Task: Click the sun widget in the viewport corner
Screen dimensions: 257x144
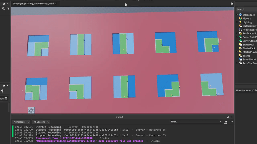Action: [x=31, y=110]
